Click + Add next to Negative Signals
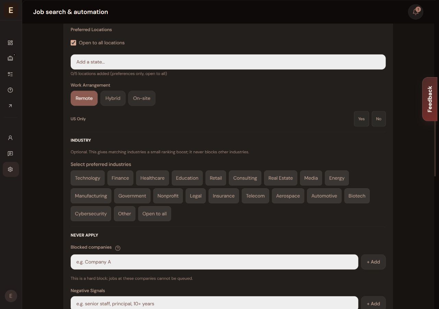 click(x=373, y=303)
